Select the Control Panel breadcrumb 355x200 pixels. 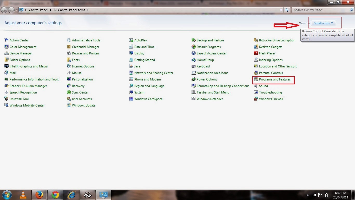[38, 10]
